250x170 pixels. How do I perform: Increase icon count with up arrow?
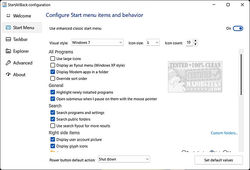click(x=195, y=40)
